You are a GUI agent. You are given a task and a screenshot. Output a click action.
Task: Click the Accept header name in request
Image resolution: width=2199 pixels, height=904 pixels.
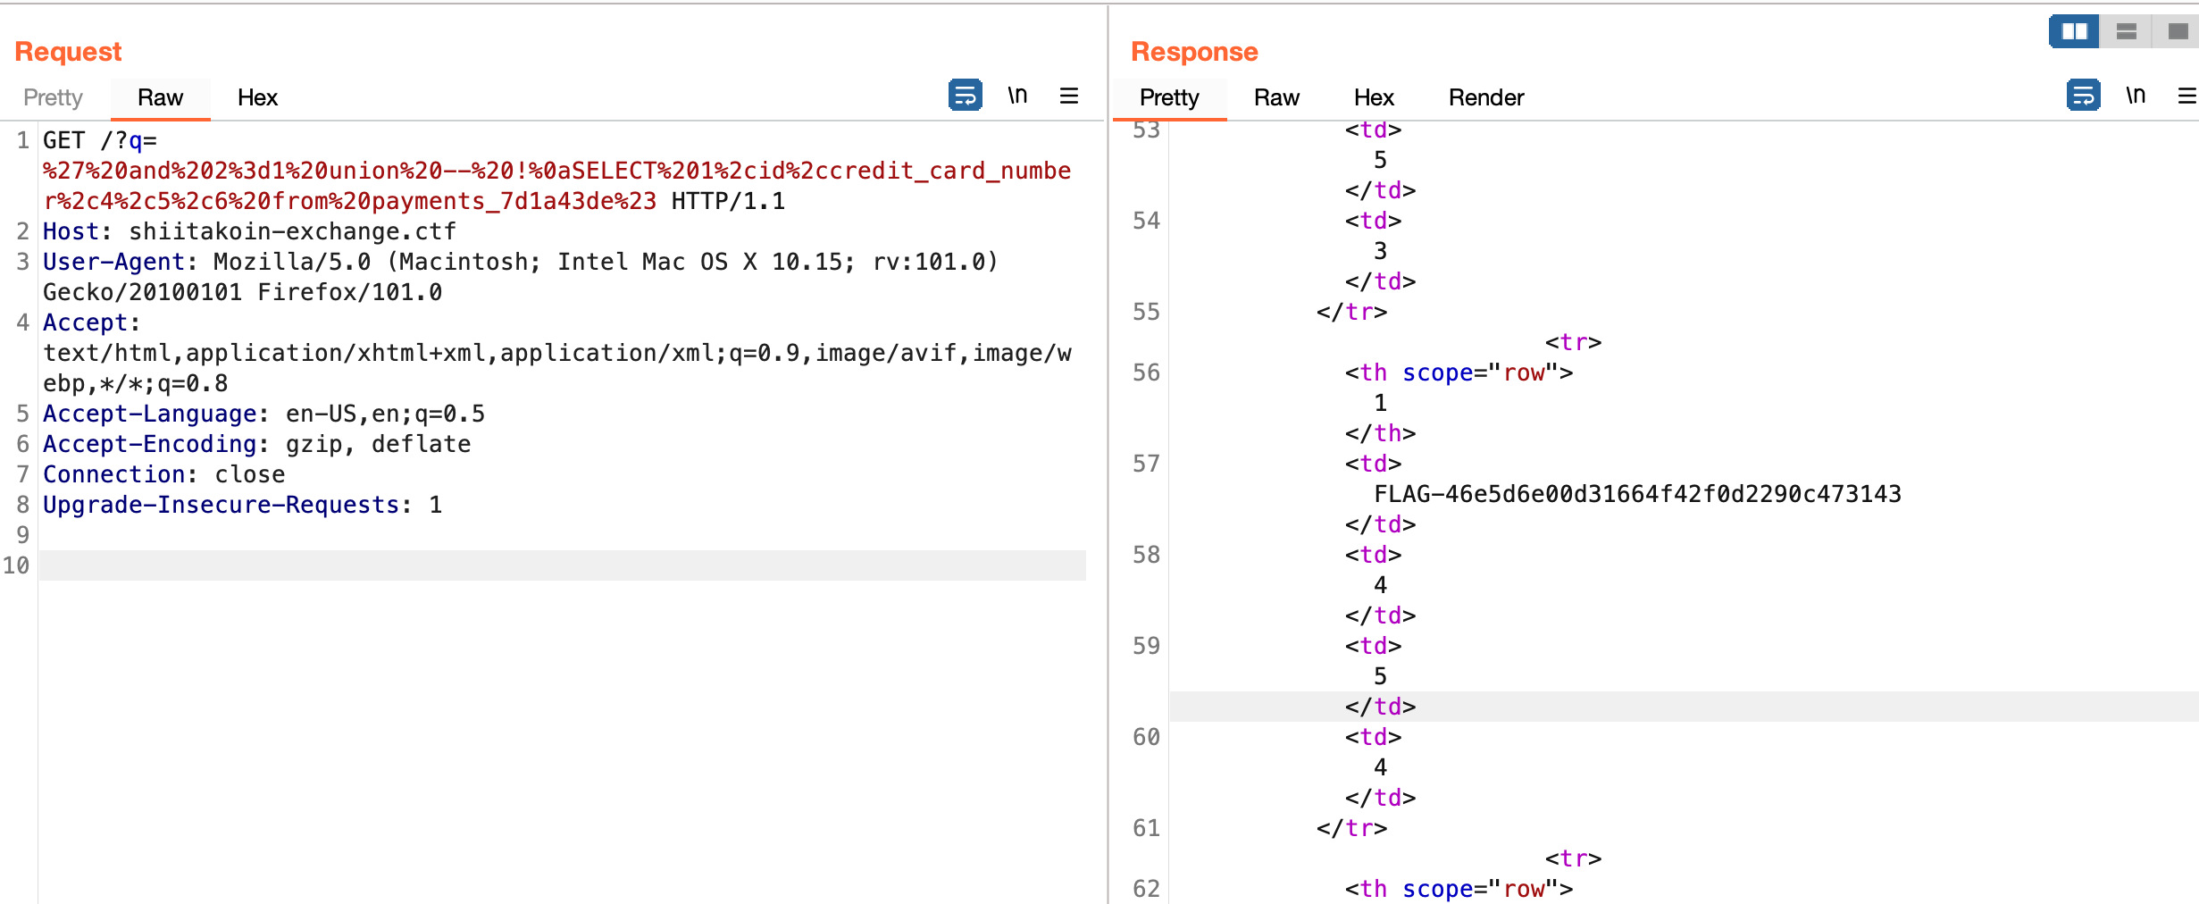coord(85,322)
